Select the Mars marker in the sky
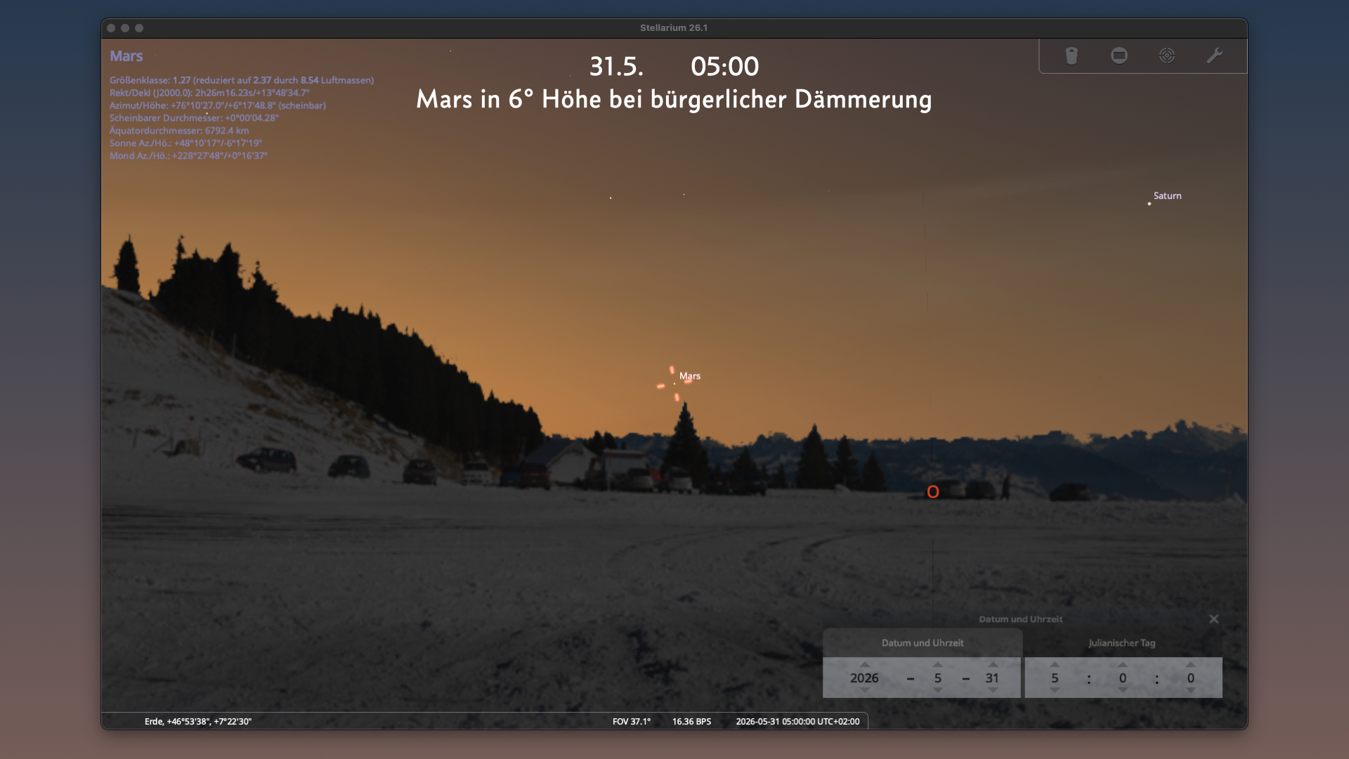 pyautogui.click(x=674, y=384)
